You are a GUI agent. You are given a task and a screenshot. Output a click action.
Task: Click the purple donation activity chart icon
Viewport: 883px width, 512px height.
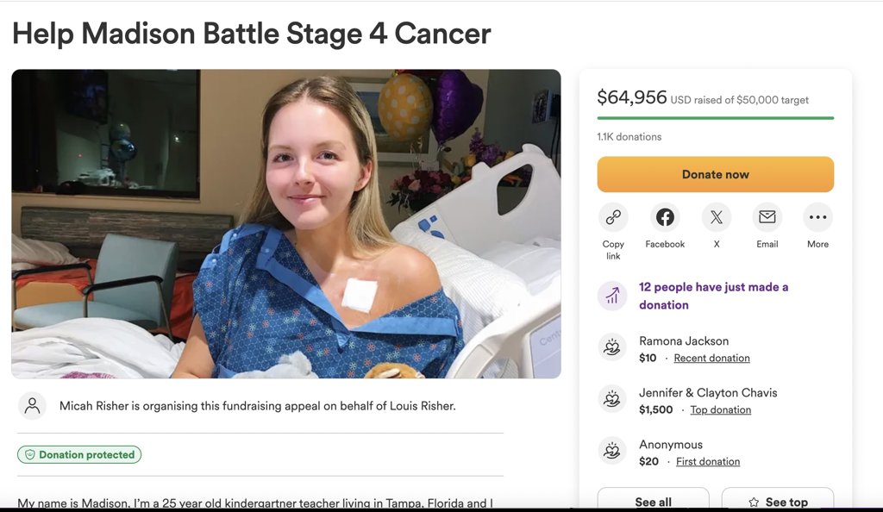pyautogui.click(x=612, y=295)
